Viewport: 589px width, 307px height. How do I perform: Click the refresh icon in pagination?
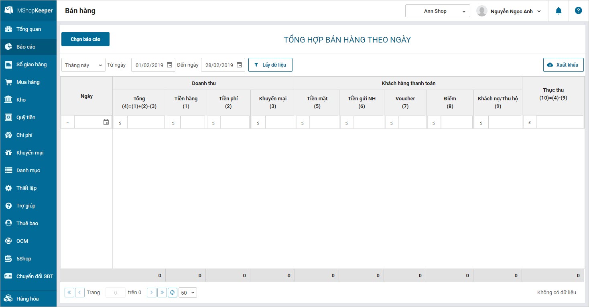point(173,293)
